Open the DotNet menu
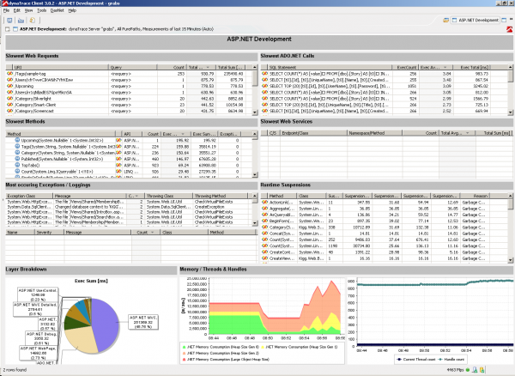 point(58,10)
